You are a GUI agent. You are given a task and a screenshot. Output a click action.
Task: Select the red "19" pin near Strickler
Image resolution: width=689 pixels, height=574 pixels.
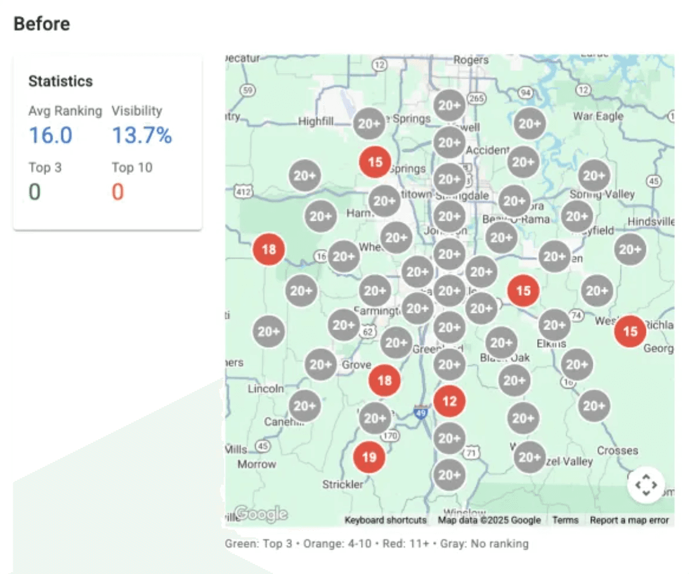tap(369, 458)
